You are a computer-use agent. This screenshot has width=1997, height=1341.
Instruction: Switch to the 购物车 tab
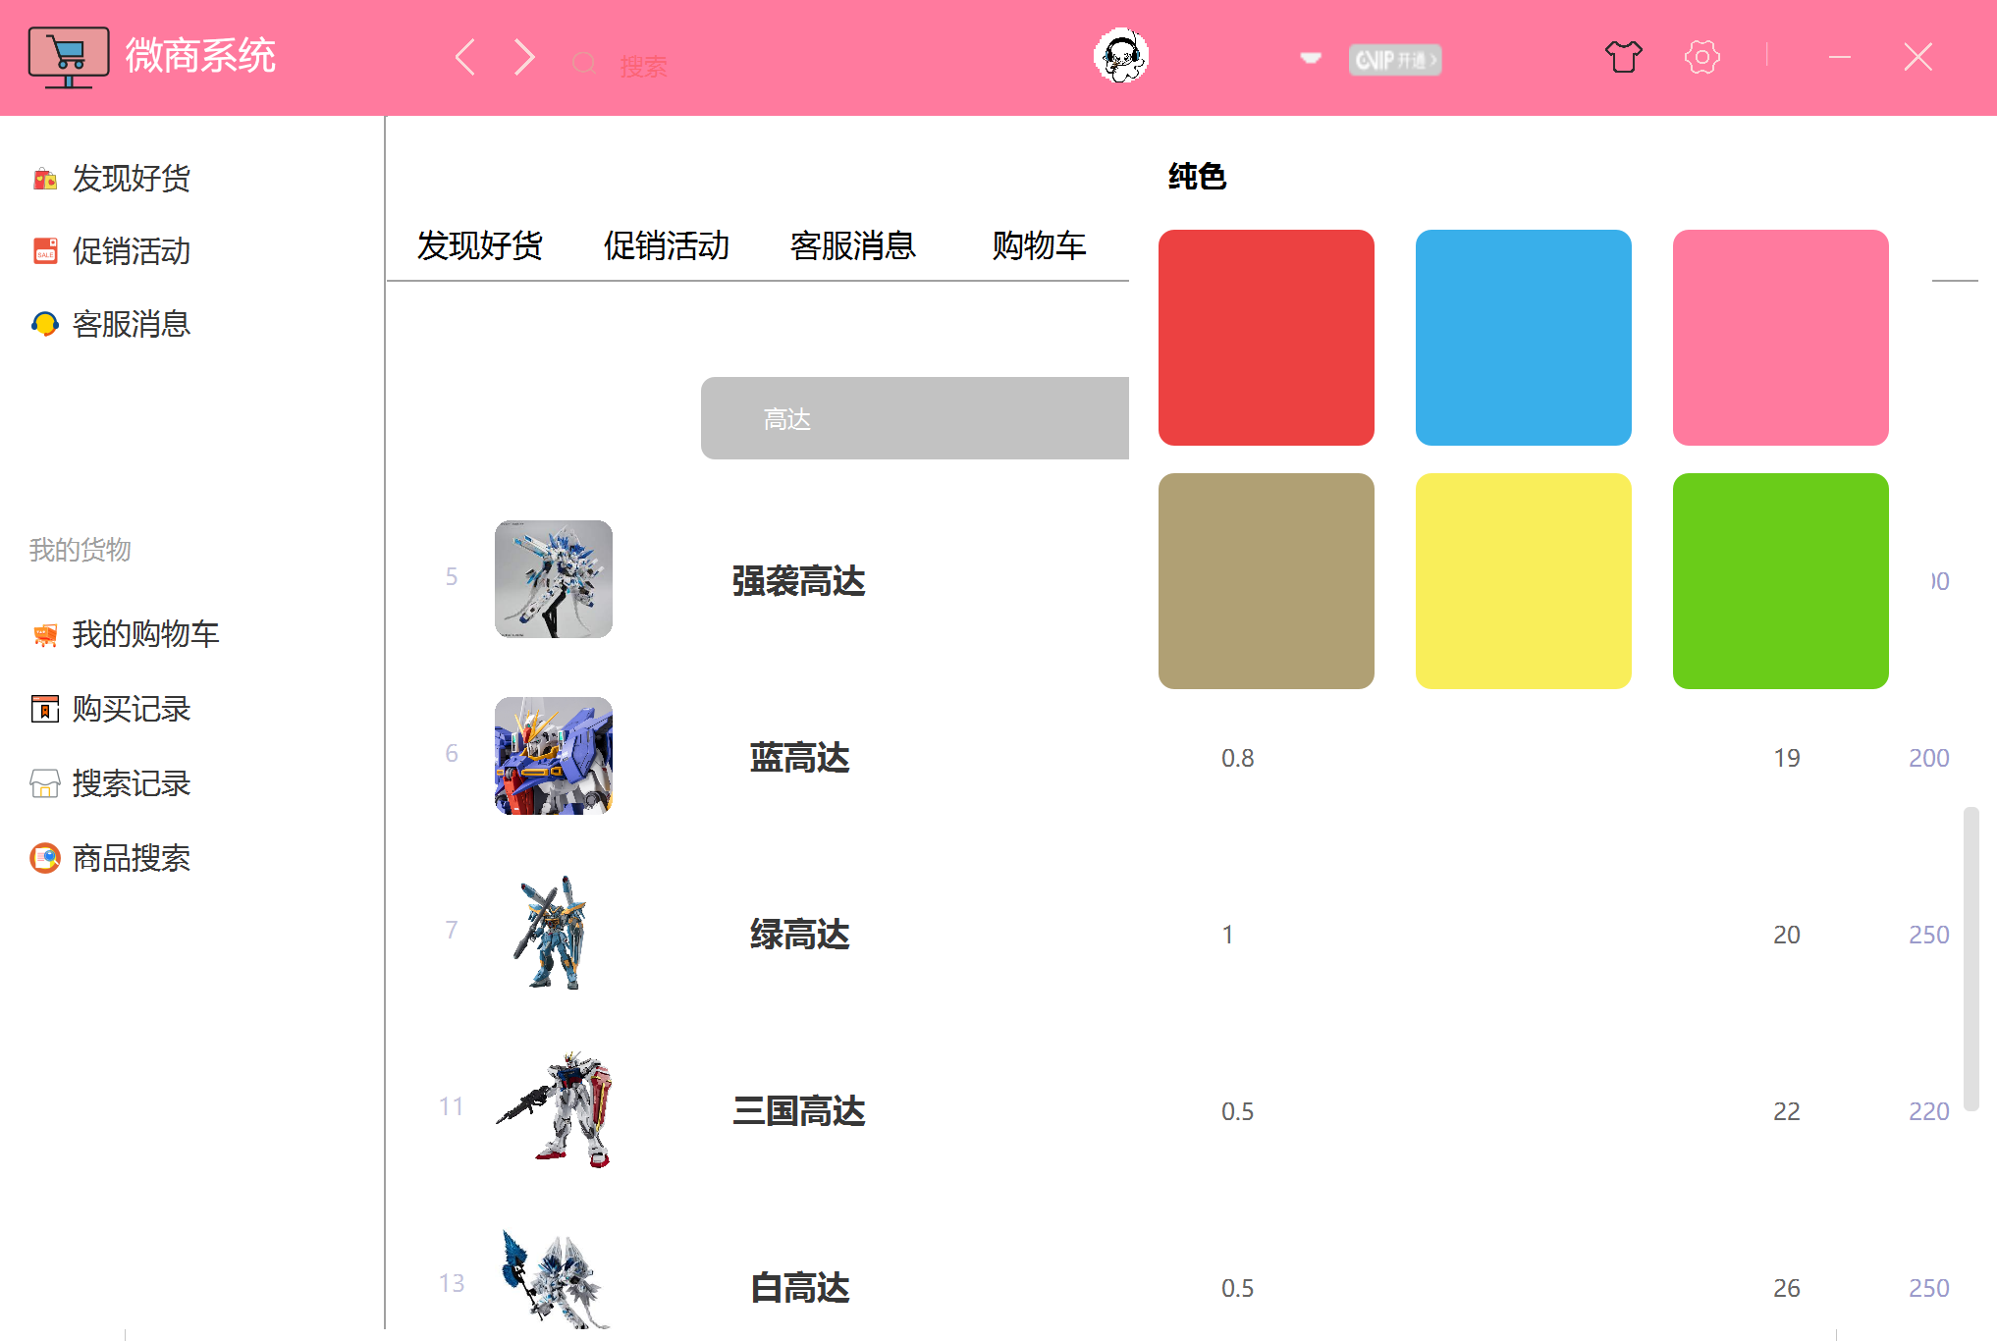[1039, 246]
